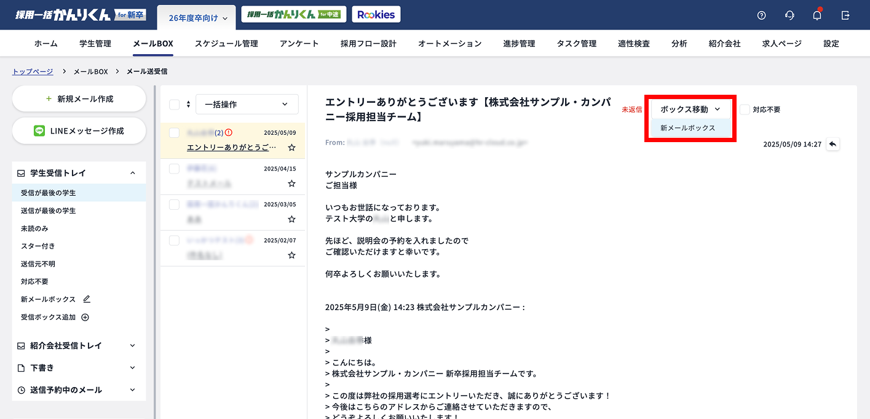
Task: Click the トップページ breadcrumb link
Action: pyautogui.click(x=31, y=71)
